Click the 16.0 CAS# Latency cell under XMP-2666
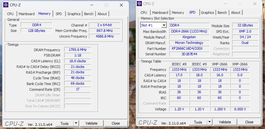The width and height of the screenshot is (265, 129). pos(220,75)
